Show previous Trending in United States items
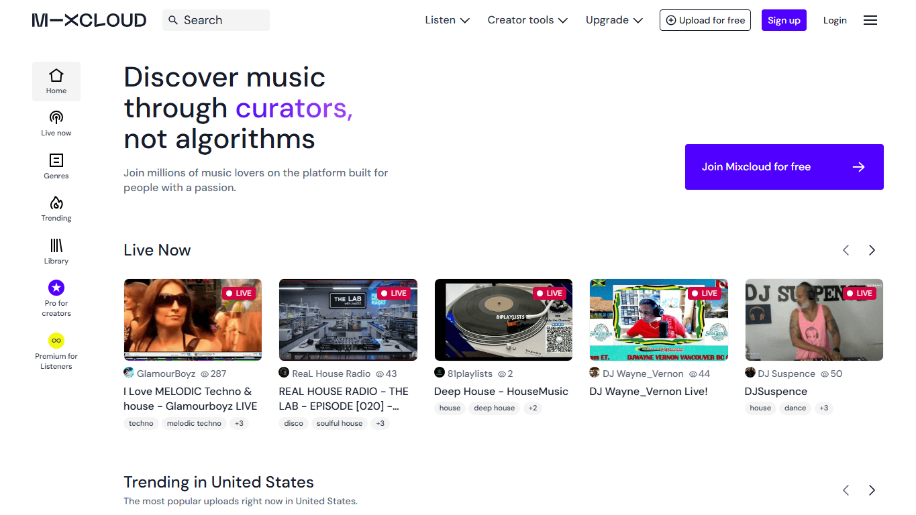Viewport: 916px width, 515px height. (x=846, y=490)
